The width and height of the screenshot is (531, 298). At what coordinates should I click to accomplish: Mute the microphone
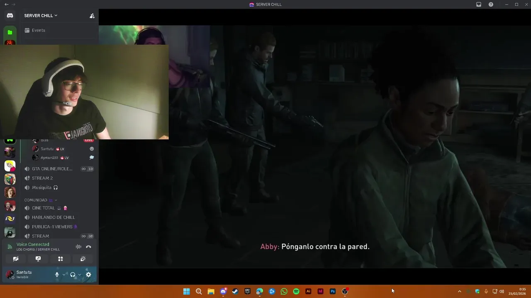coord(57,274)
